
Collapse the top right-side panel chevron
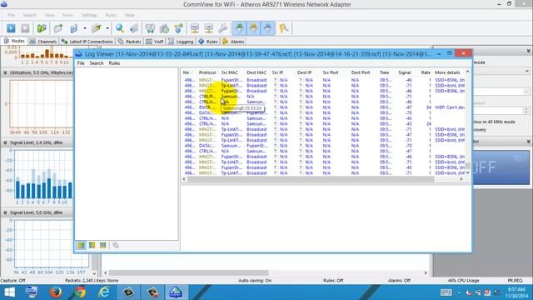point(528,51)
